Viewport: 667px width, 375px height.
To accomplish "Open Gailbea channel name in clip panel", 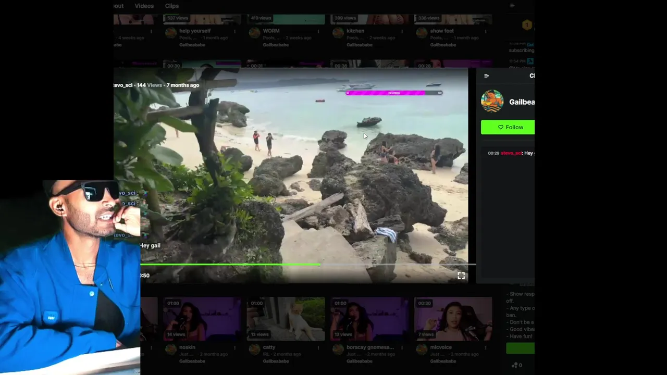I will (x=522, y=102).
